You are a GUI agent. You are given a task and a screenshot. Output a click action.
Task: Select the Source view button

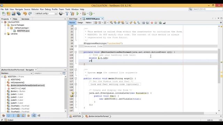72,23
